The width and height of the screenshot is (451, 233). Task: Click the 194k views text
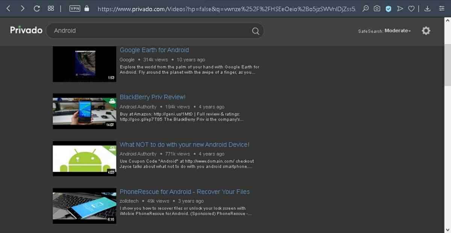[177, 107]
